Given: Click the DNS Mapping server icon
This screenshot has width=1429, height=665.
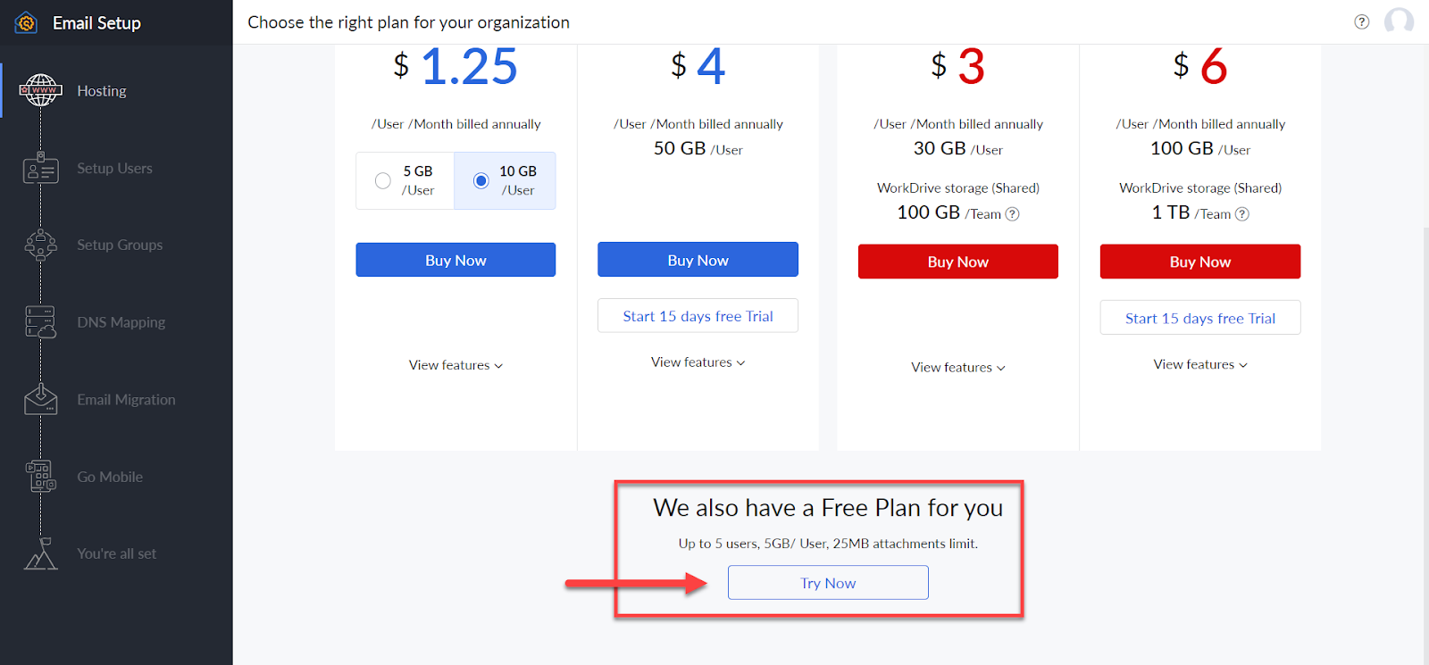Looking at the screenshot, I should [41, 322].
